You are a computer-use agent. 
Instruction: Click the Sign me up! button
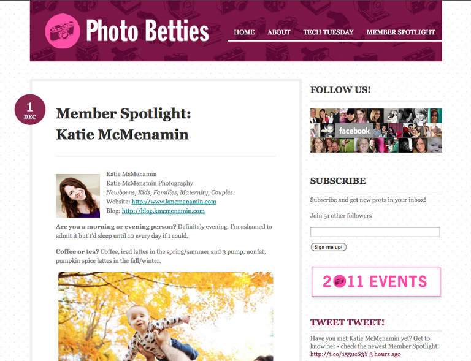[x=328, y=247]
